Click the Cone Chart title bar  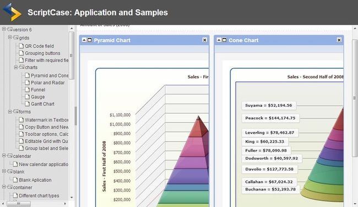(279, 40)
